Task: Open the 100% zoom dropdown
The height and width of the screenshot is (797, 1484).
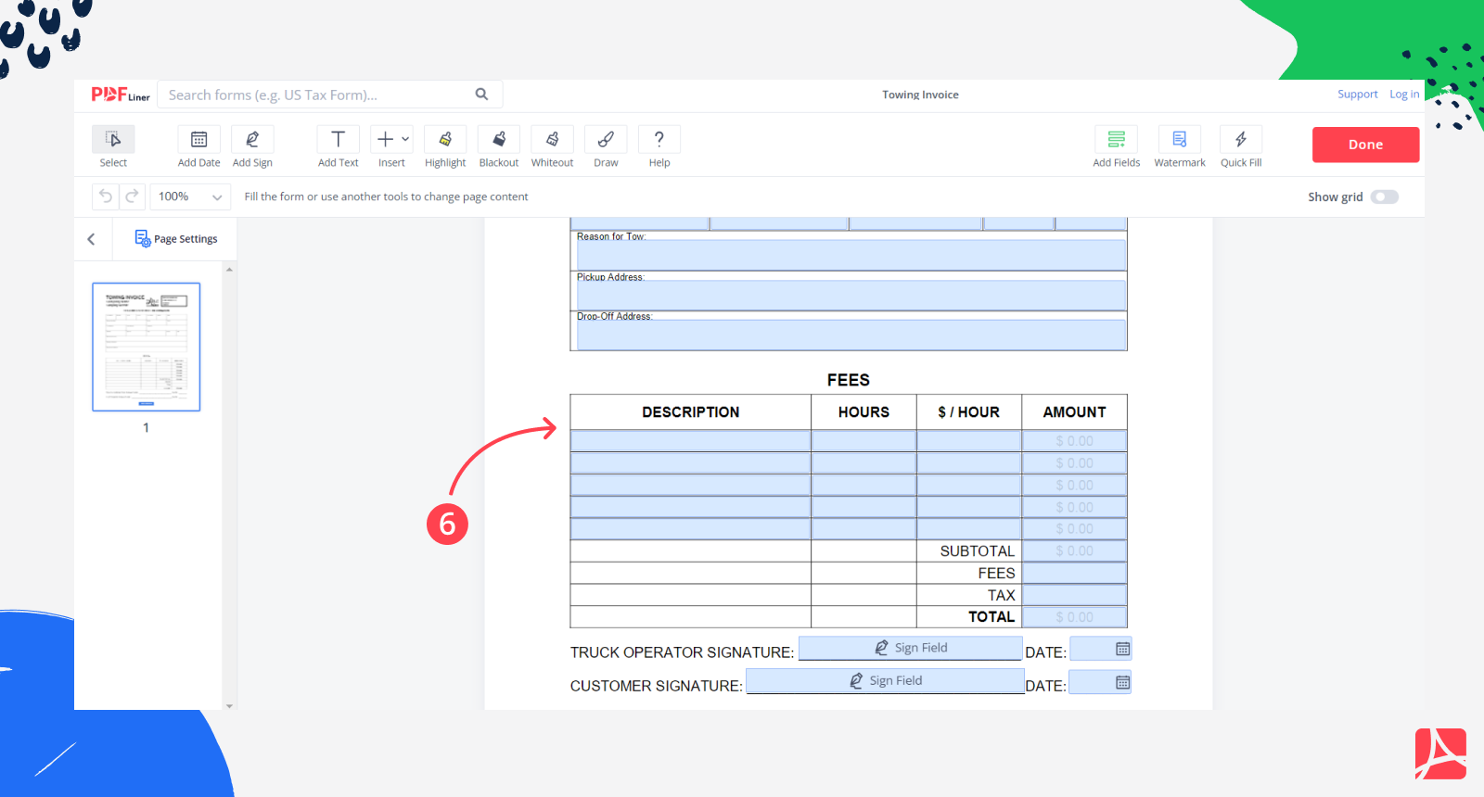Action: coord(190,196)
